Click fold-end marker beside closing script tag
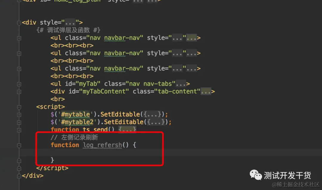This screenshot has height=190, width=322. click(19, 169)
